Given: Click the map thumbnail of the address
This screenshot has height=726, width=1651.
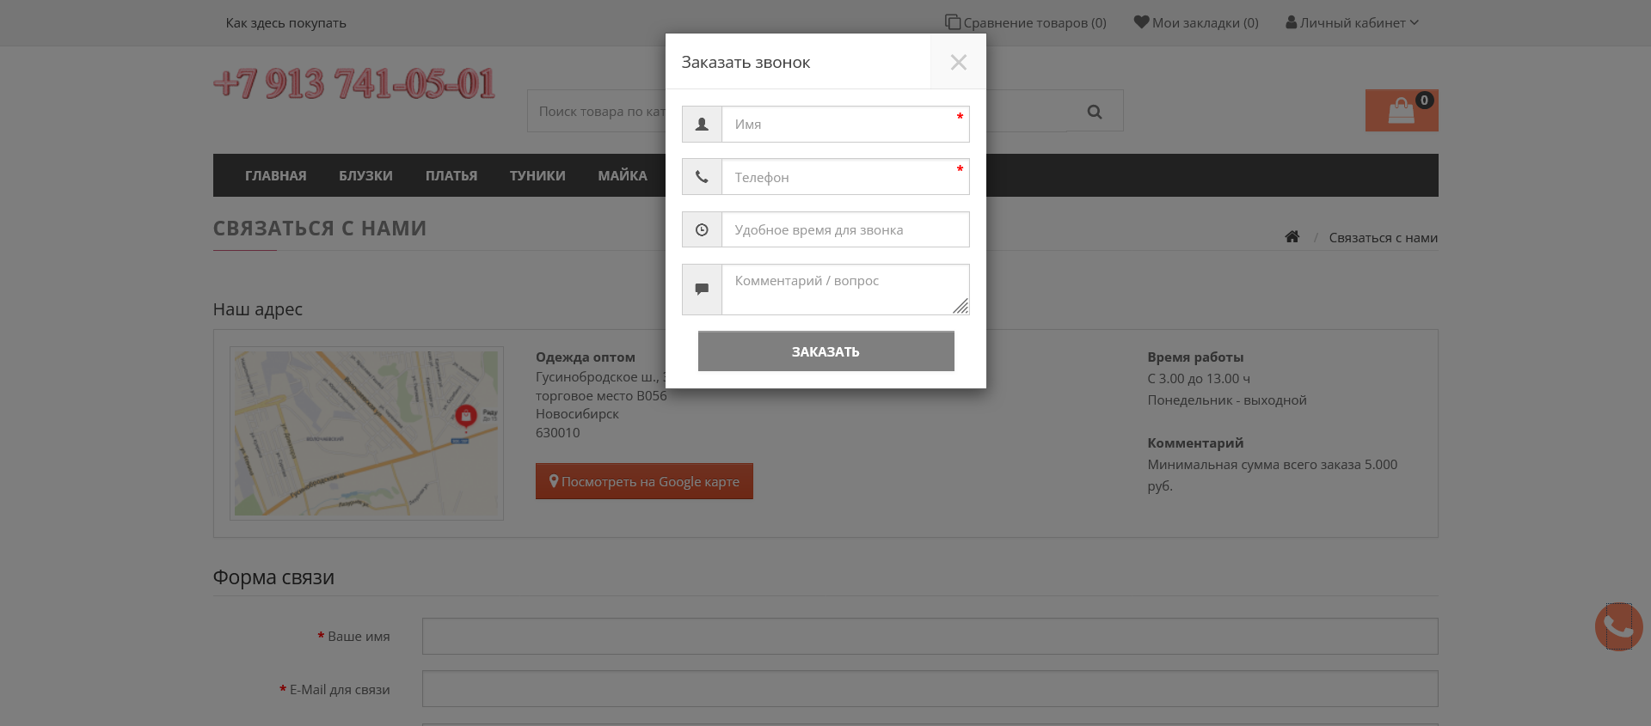Looking at the screenshot, I should pos(366,433).
